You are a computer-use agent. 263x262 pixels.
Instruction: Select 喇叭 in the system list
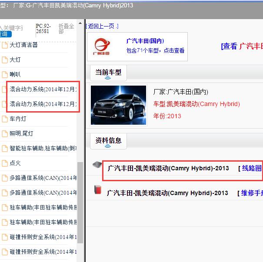coord(15,75)
